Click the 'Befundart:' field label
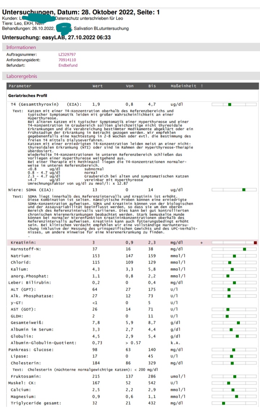The image size is (260, 415). tap(16, 65)
